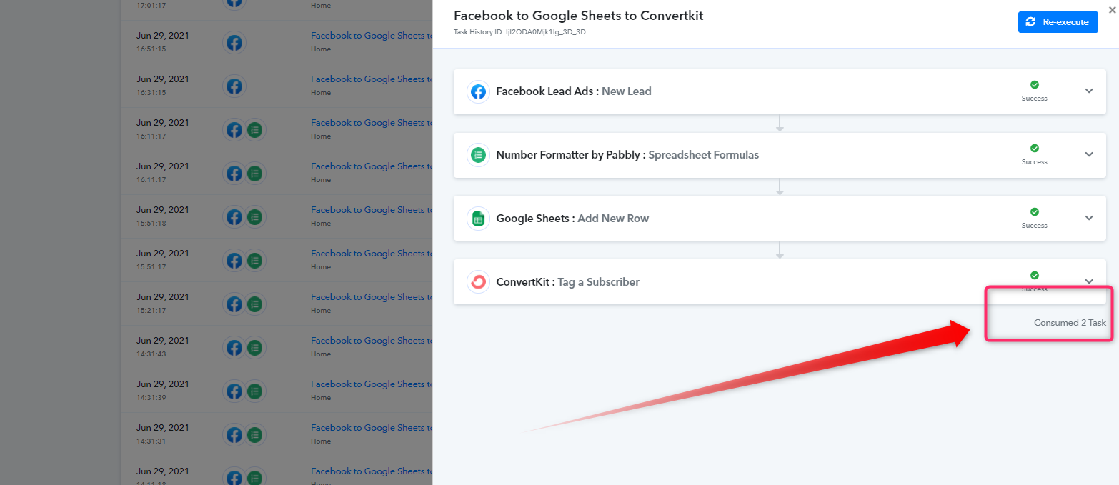Click the 15:51:18 timestamp
Screen dimensions: 1119x485
pos(151,224)
